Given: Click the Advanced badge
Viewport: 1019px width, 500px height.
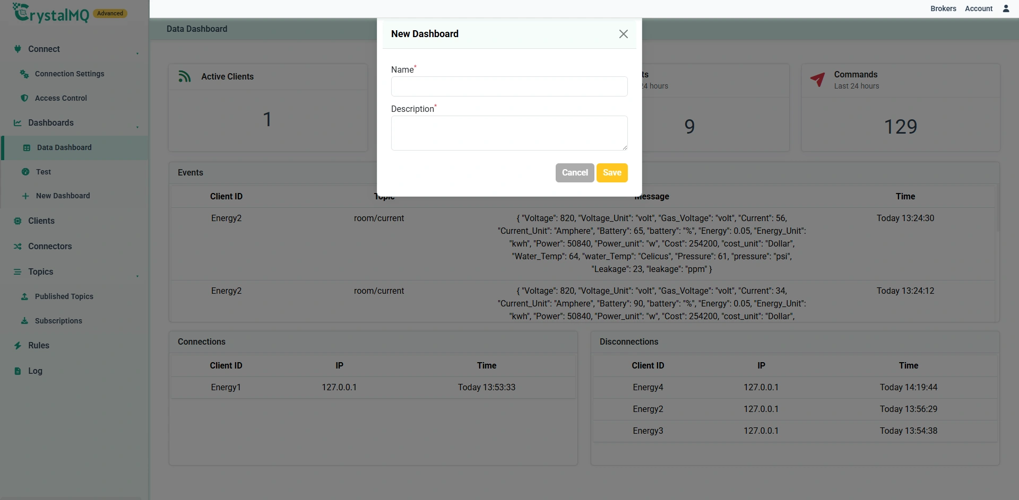Looking at the screenshot, I should click(x=110, y=13).
